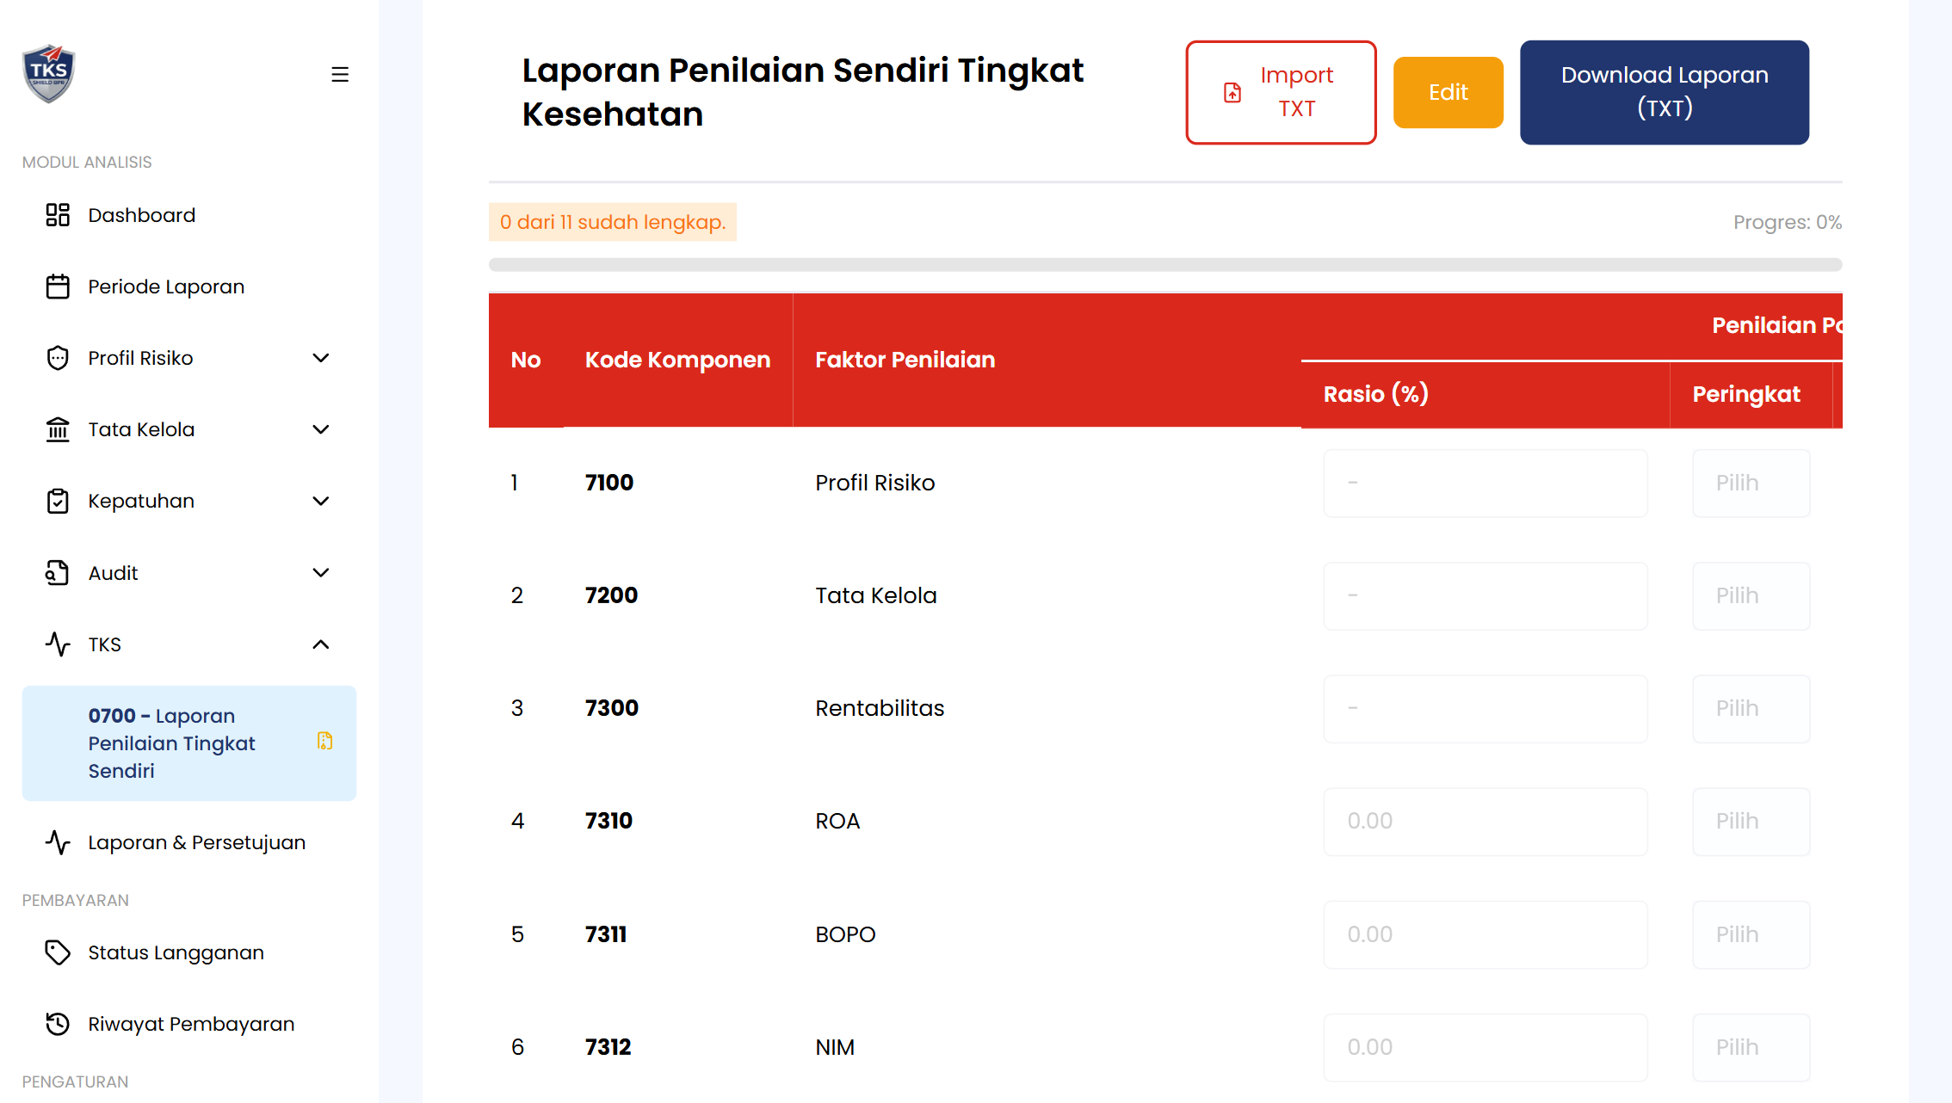Click the TKS shield logo
Viewport: 1952px width, 1103px height.
[x=48, y=73]
